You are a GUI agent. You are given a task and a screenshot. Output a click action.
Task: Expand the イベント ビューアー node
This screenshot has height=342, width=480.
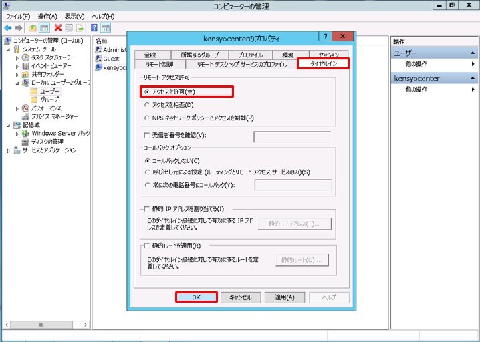[x=18, y=66]
